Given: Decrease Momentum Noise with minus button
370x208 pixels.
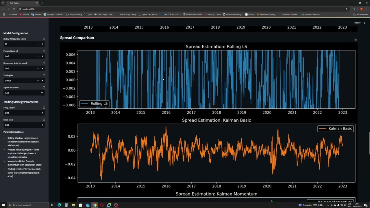Looking at the screenshot, I should pyautogui.click(x=38, y=68).
